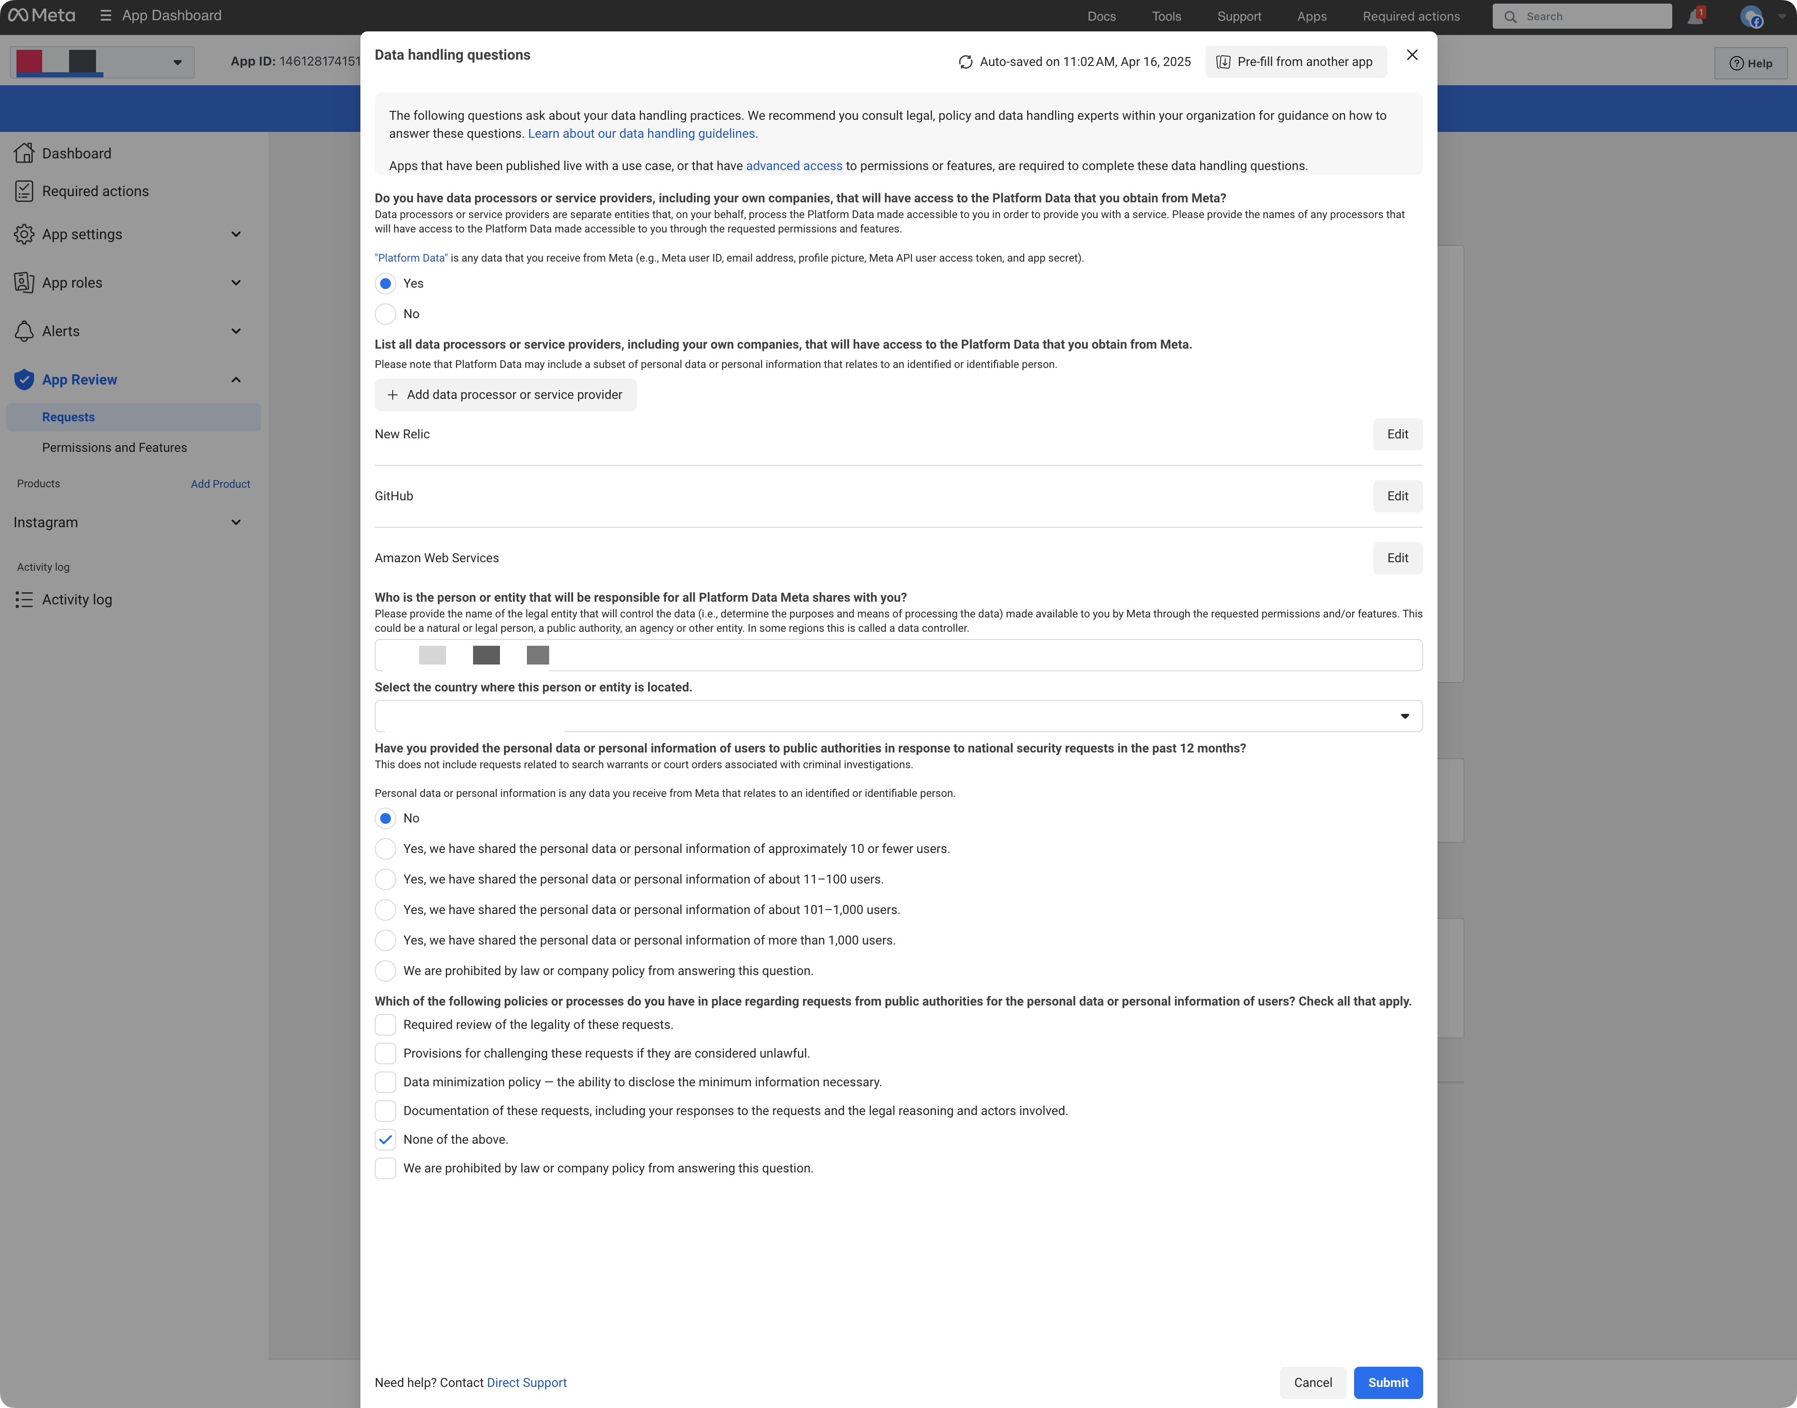Click the Alerts bell icon in the sidebar

24,332
